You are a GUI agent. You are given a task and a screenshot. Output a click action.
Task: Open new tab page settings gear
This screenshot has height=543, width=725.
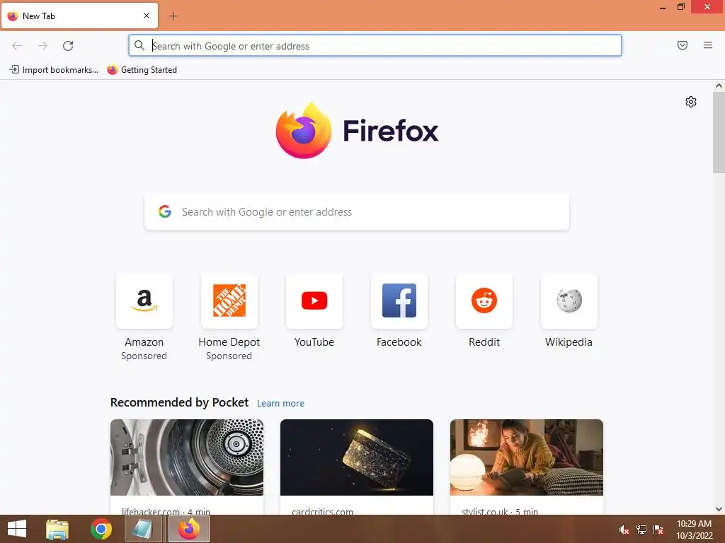click(691, 102)
